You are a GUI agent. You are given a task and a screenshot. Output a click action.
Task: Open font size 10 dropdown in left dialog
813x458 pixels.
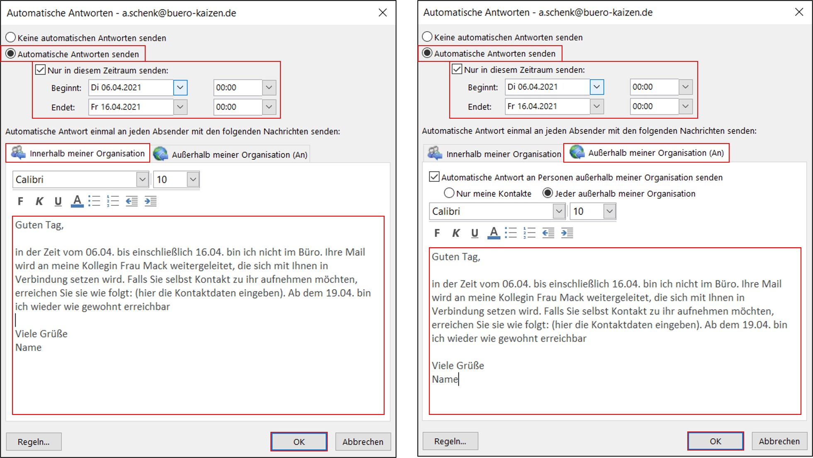(x=193, y=180)
